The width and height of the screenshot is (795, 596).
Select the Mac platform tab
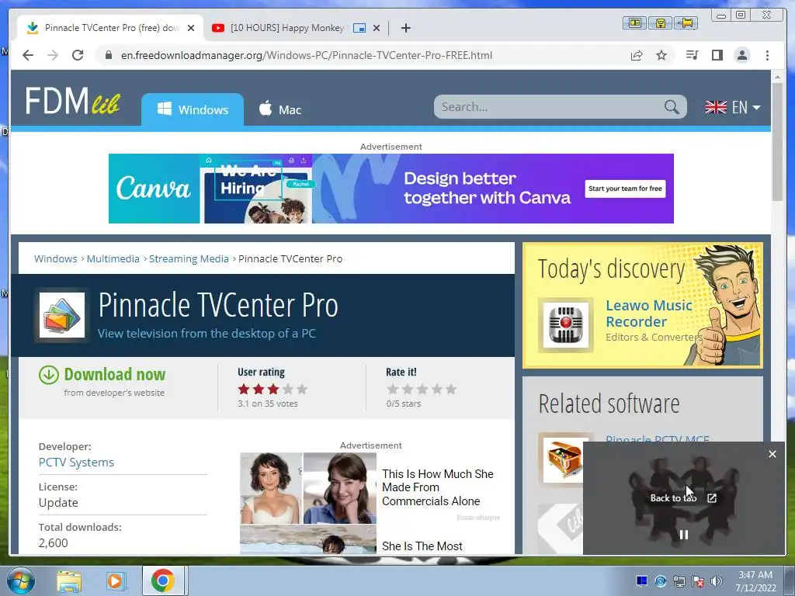click(279, 109)
